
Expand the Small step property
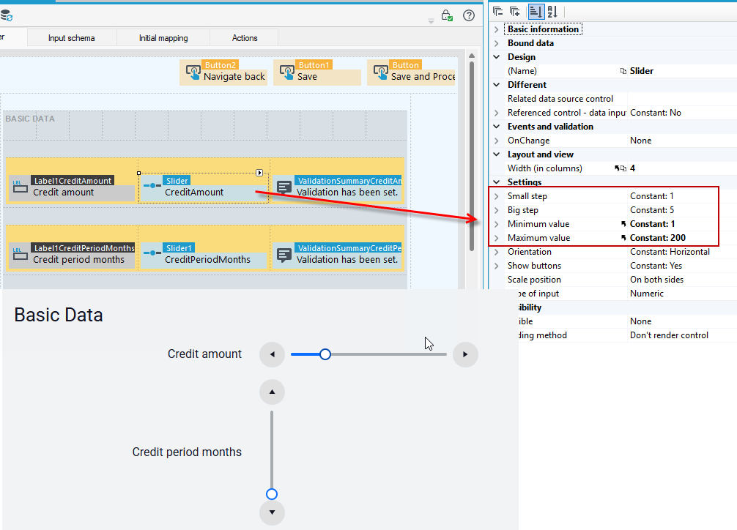497,196
